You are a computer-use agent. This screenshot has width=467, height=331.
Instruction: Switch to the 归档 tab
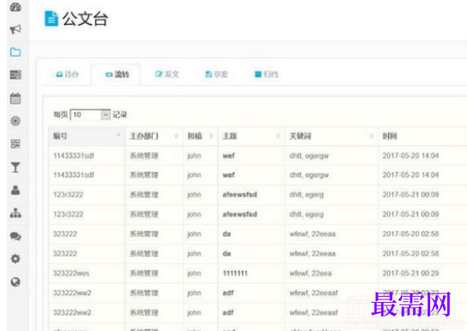click(266, 74)
